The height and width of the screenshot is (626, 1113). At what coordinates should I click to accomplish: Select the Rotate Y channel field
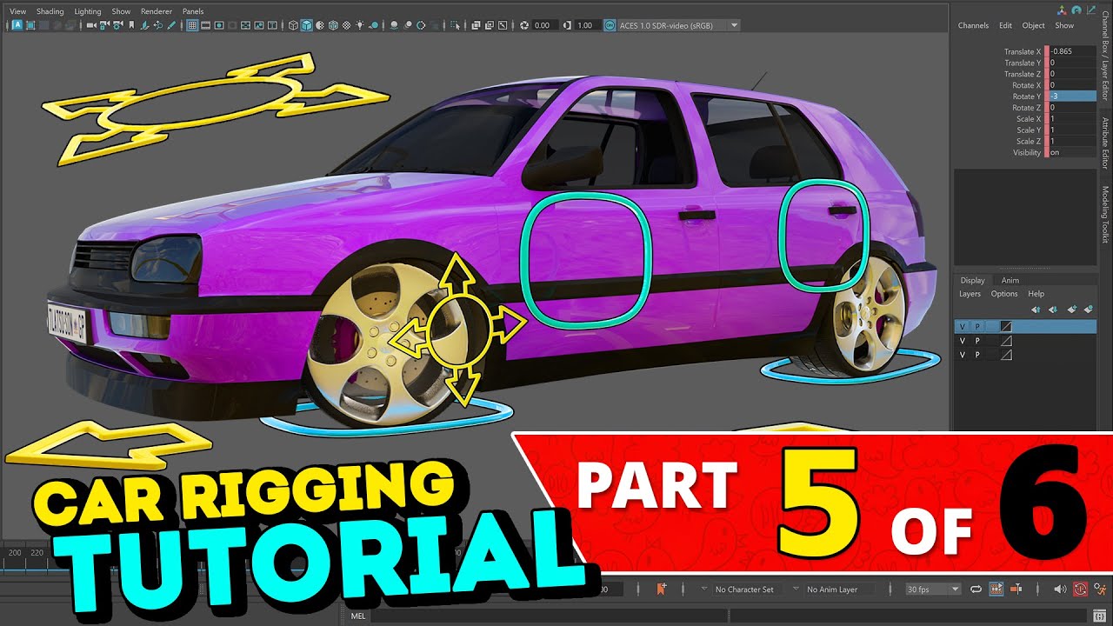[x=1072, y=97]
